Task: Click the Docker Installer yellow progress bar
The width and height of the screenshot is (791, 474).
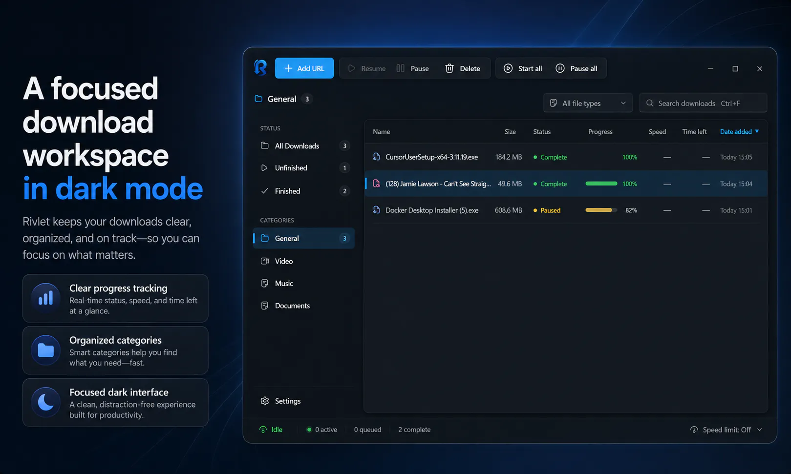Action: point(601,210)
